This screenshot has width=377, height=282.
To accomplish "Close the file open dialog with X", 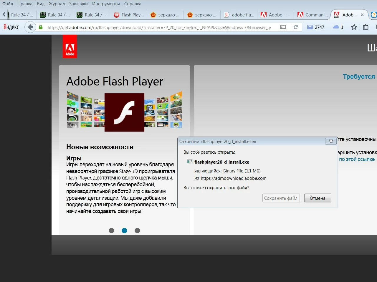I will [x=331, y=141].
